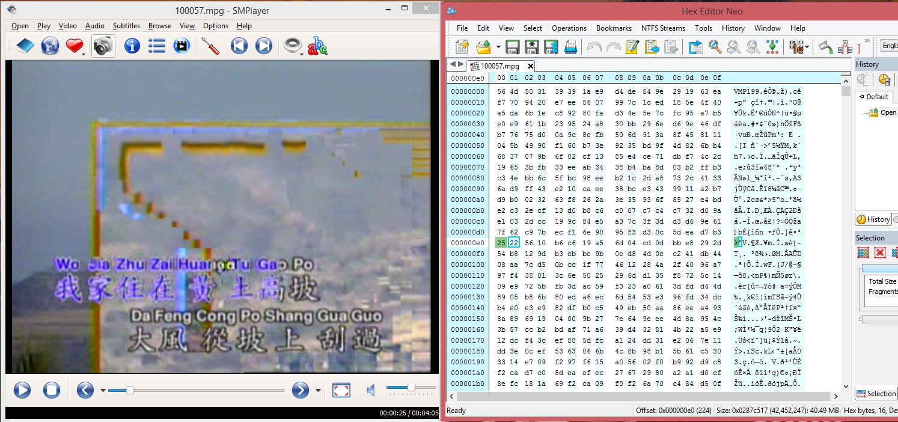Screen dimensions: 898x422
Task: Skip forward with the forward arrow button
Action: (x=301, y=390)
